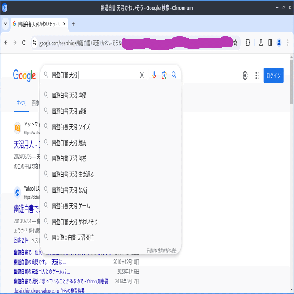The height and width of the screenshot is (294, 294).
Task: Open 幽遊白書の質問です。- 天沼は link
Action: tap(40, 262)
